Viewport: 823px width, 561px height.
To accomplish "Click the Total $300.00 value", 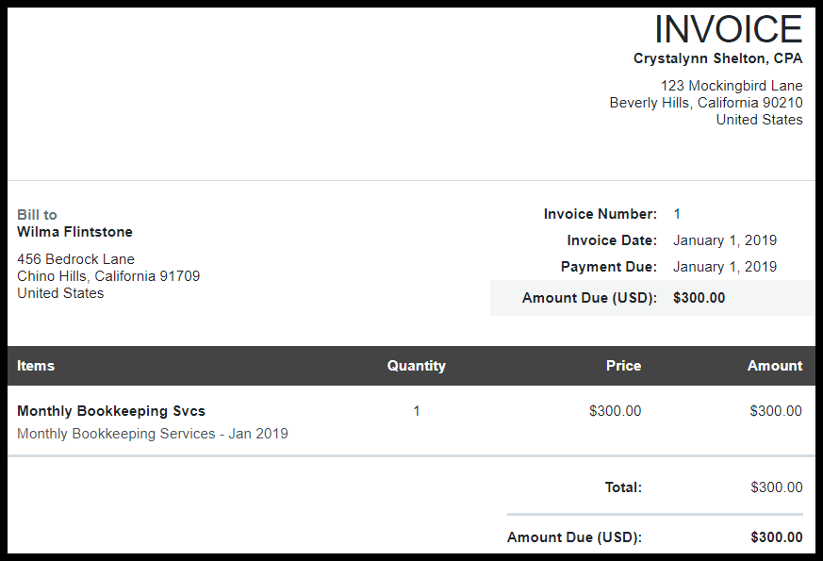I will click(776, 487).
